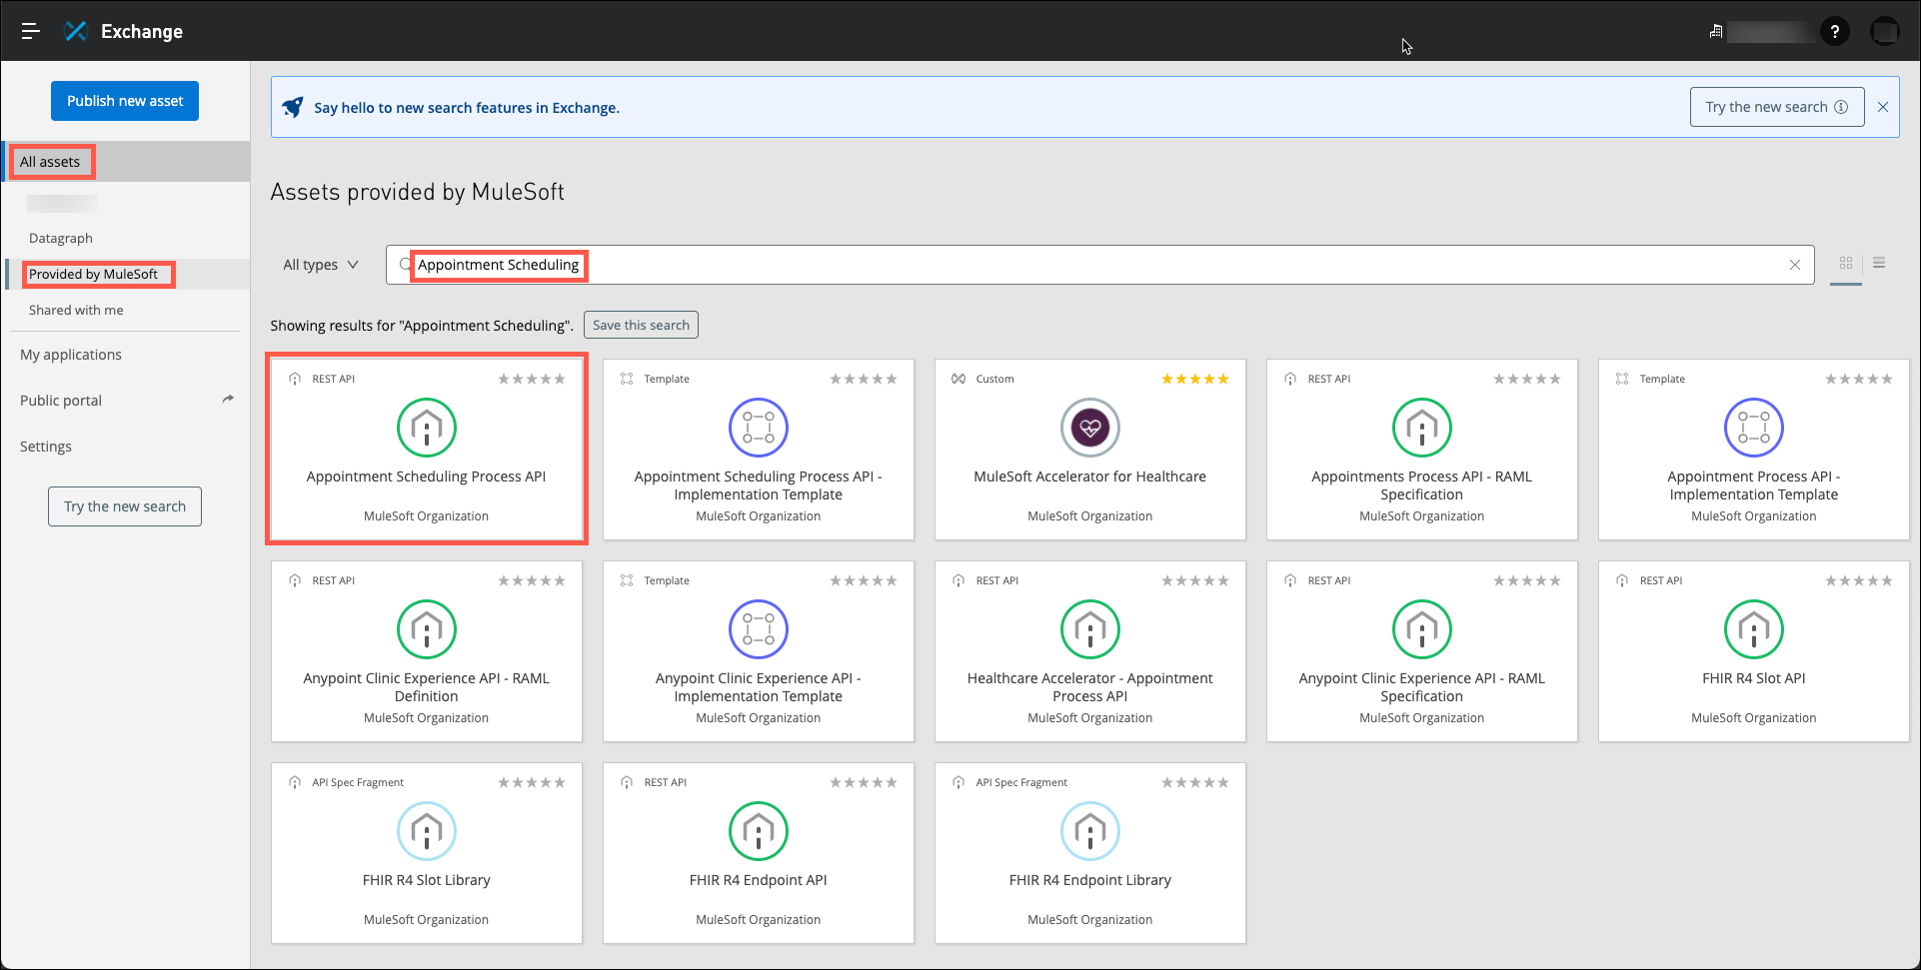Open My applications in sidebar
The width and height of the screenshot is (1921, 970).
point(71,355)
